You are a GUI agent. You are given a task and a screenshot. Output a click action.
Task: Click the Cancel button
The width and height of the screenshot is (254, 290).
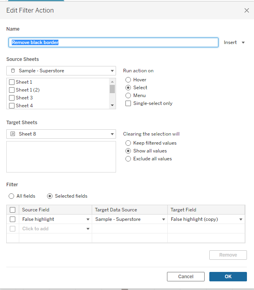tap(185, 277)
